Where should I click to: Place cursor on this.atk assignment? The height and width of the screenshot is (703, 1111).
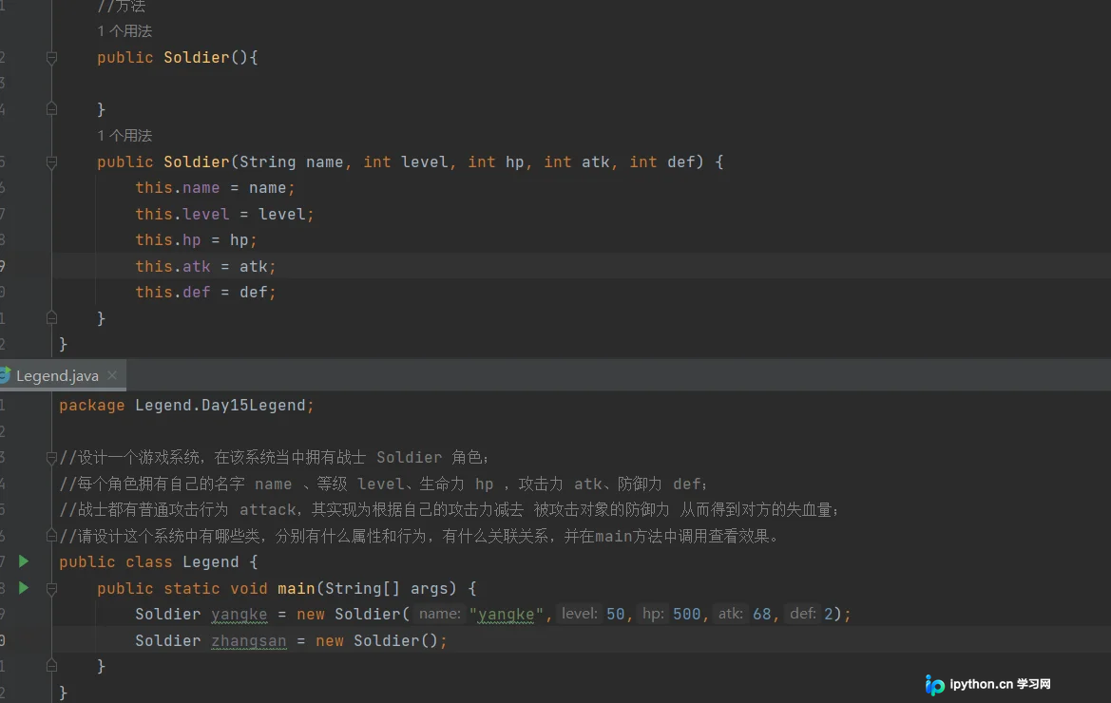coord(205,266)
